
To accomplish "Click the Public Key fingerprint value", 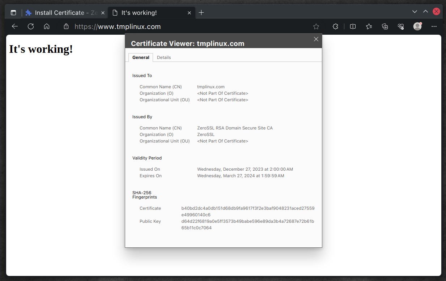I will [248, 225].
